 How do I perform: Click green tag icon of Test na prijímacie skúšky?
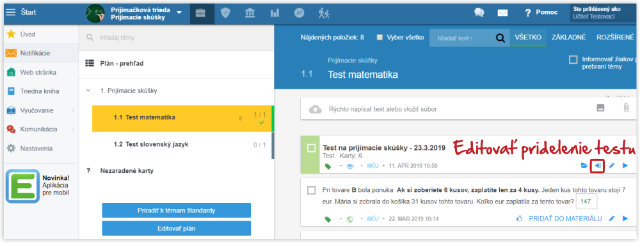point(327,166)
